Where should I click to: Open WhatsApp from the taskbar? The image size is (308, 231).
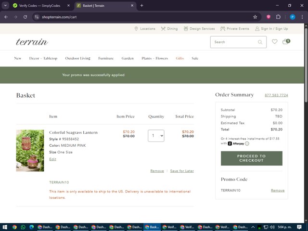click(x=23, y=227)
